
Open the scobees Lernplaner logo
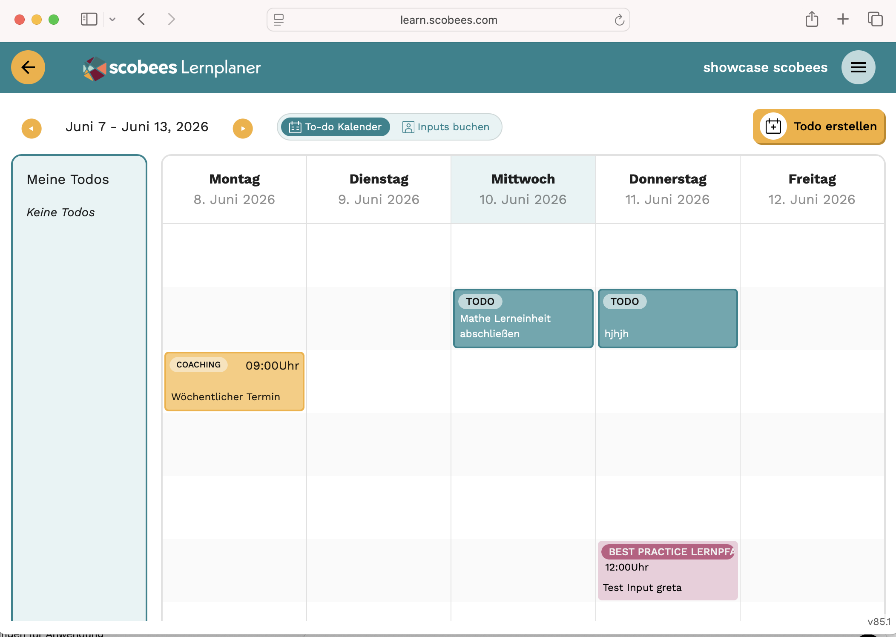pos(172,68)
